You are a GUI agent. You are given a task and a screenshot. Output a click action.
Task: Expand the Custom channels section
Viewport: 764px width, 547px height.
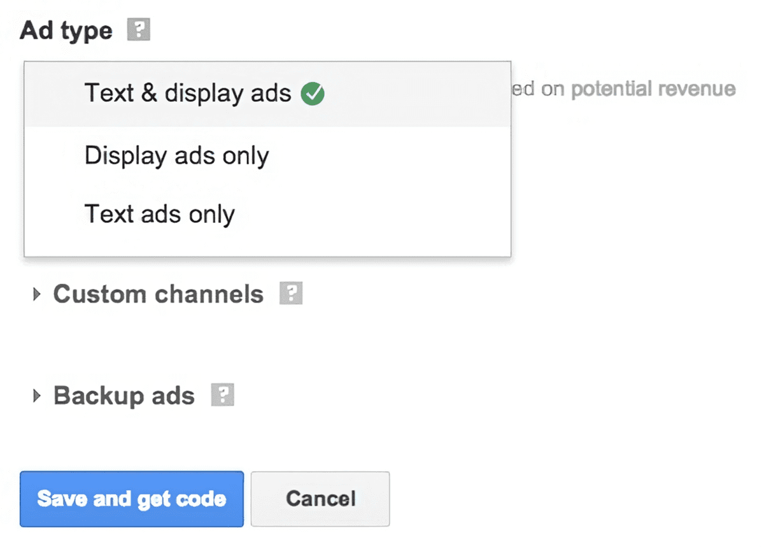point(158,294)
